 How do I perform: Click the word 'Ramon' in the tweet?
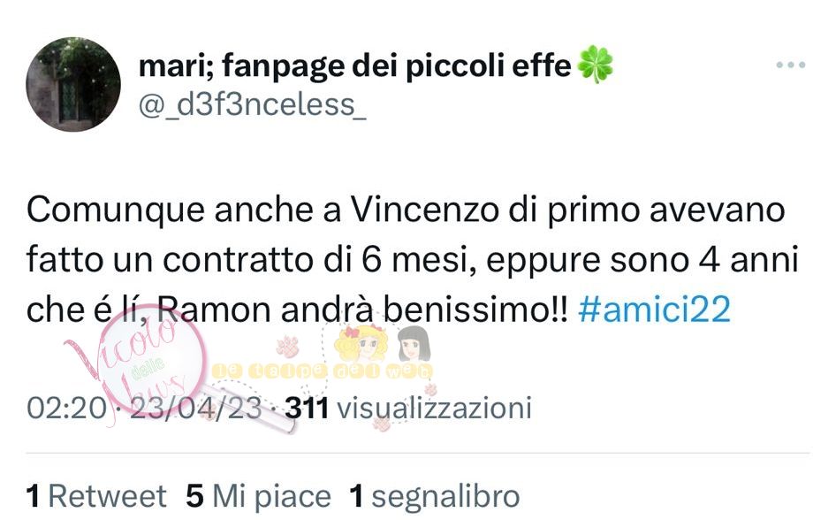click(214, 310)
